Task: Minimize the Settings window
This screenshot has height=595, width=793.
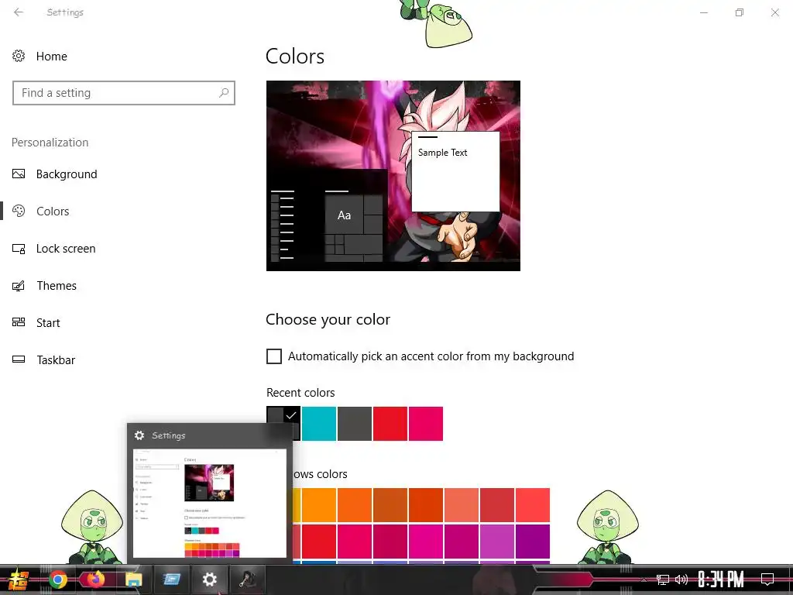Action: [x=703, y=12]
